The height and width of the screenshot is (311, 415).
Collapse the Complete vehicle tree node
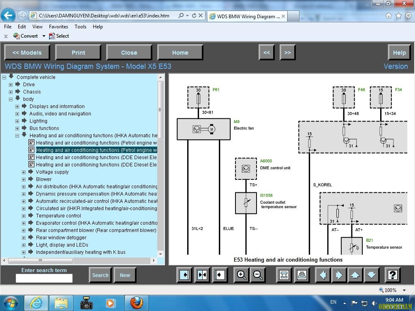coord(4,77)
